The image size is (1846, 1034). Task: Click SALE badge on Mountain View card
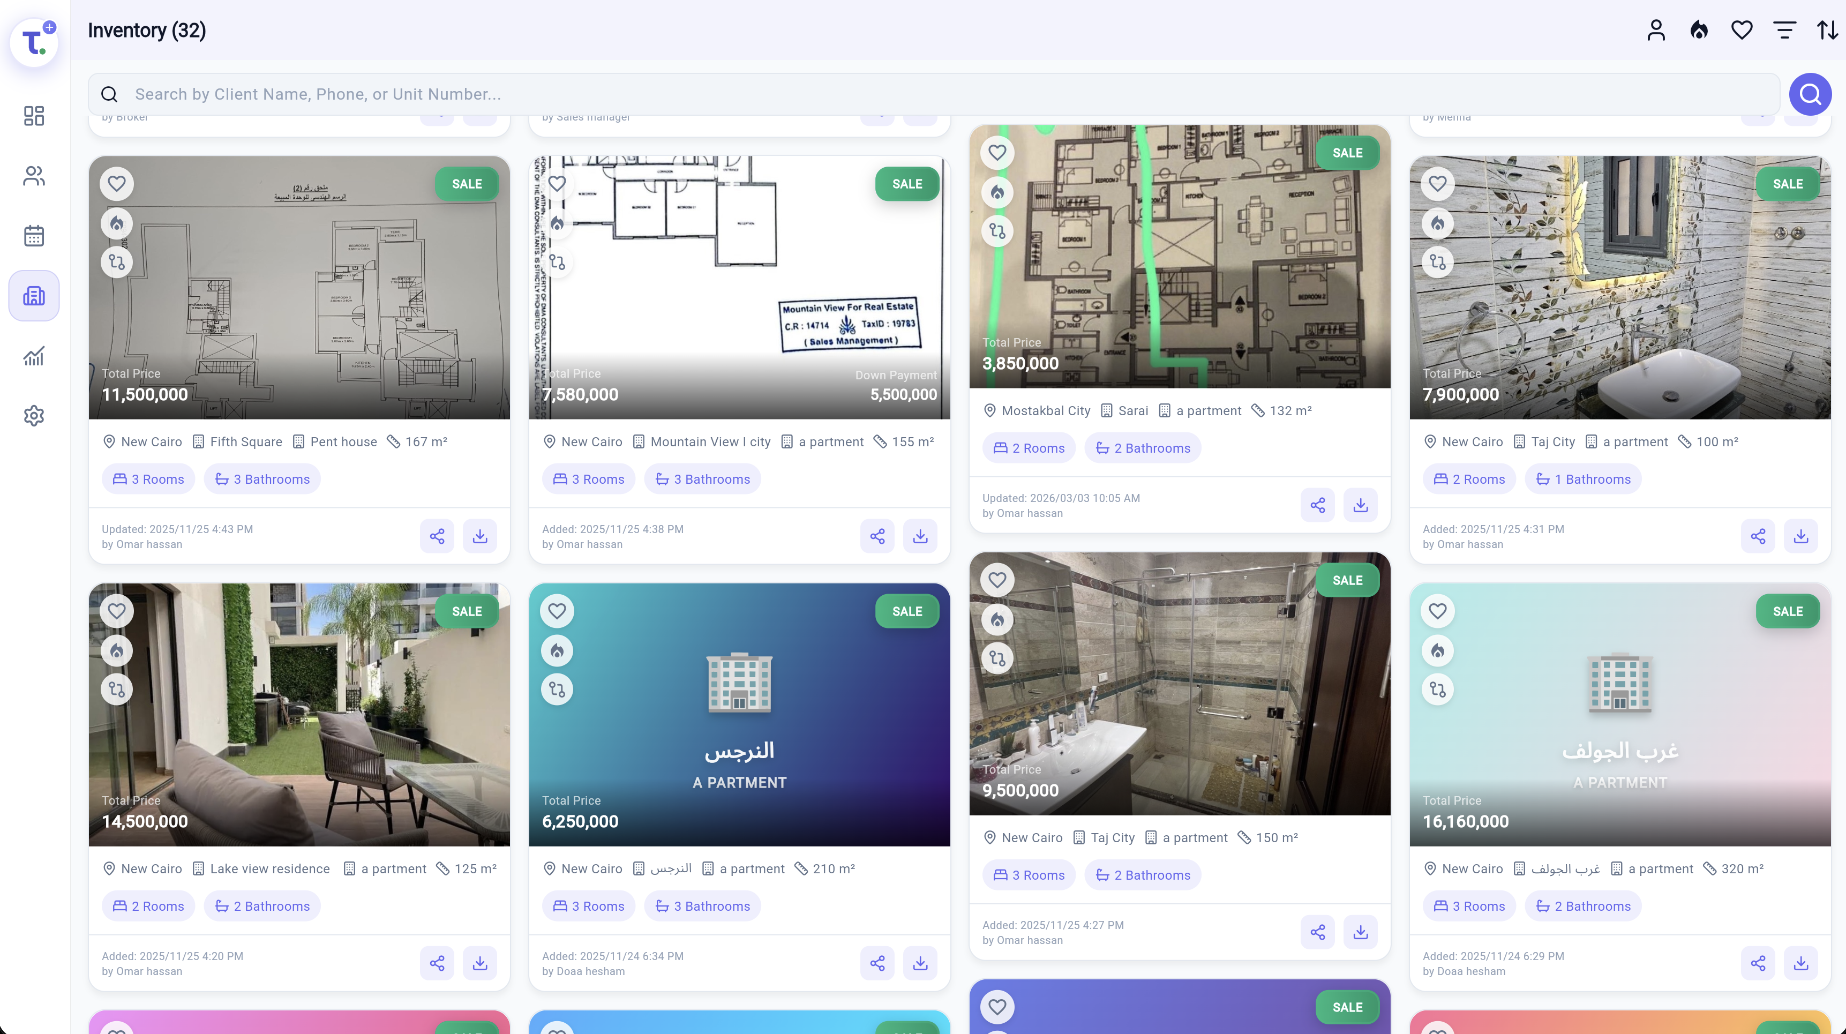coord(907,184)
